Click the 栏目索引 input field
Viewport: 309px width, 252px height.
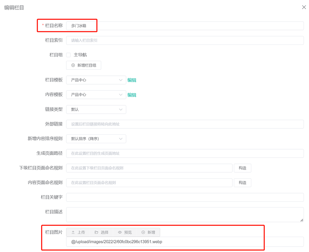(185, 40)
